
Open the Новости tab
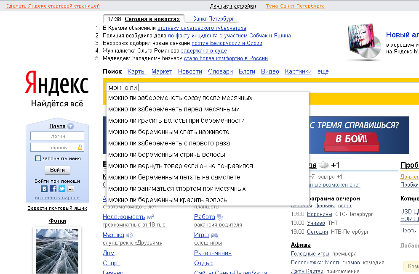click(x=190, y=71)
